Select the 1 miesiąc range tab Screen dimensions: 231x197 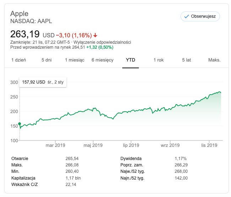(75, 60)
